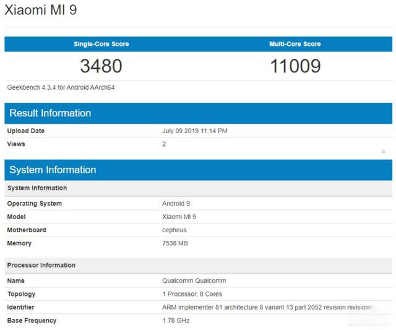Viewport: 396px width, 330px height.
Task: Select the Geekbench 4.3.4 for Android AArch64 text
Action: pos(61,87)
